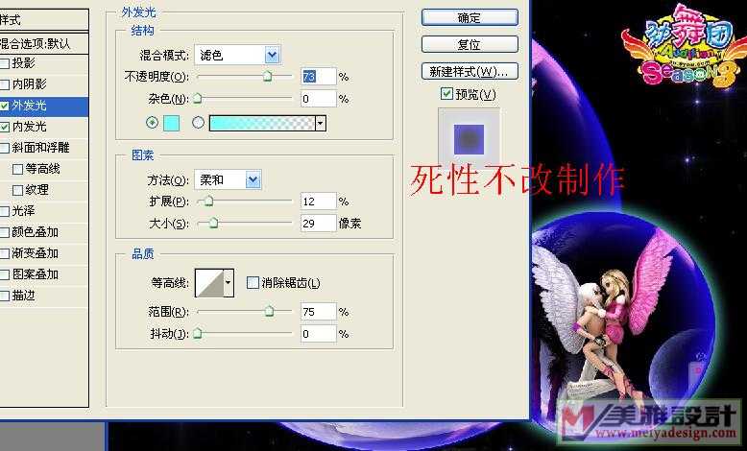747x451 pixels.
Task: Uncheck the 内发光 style checkbox
Action: click(4, 127)
